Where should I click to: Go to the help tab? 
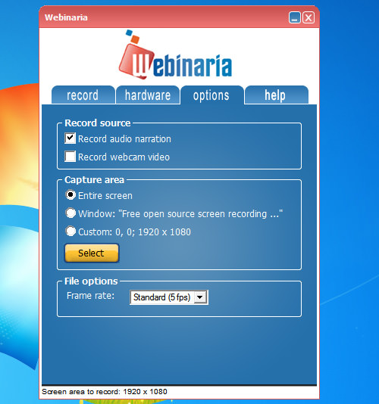[x=276, y=95]
